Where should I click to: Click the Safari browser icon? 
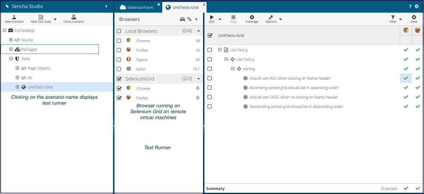click(129, 69)
